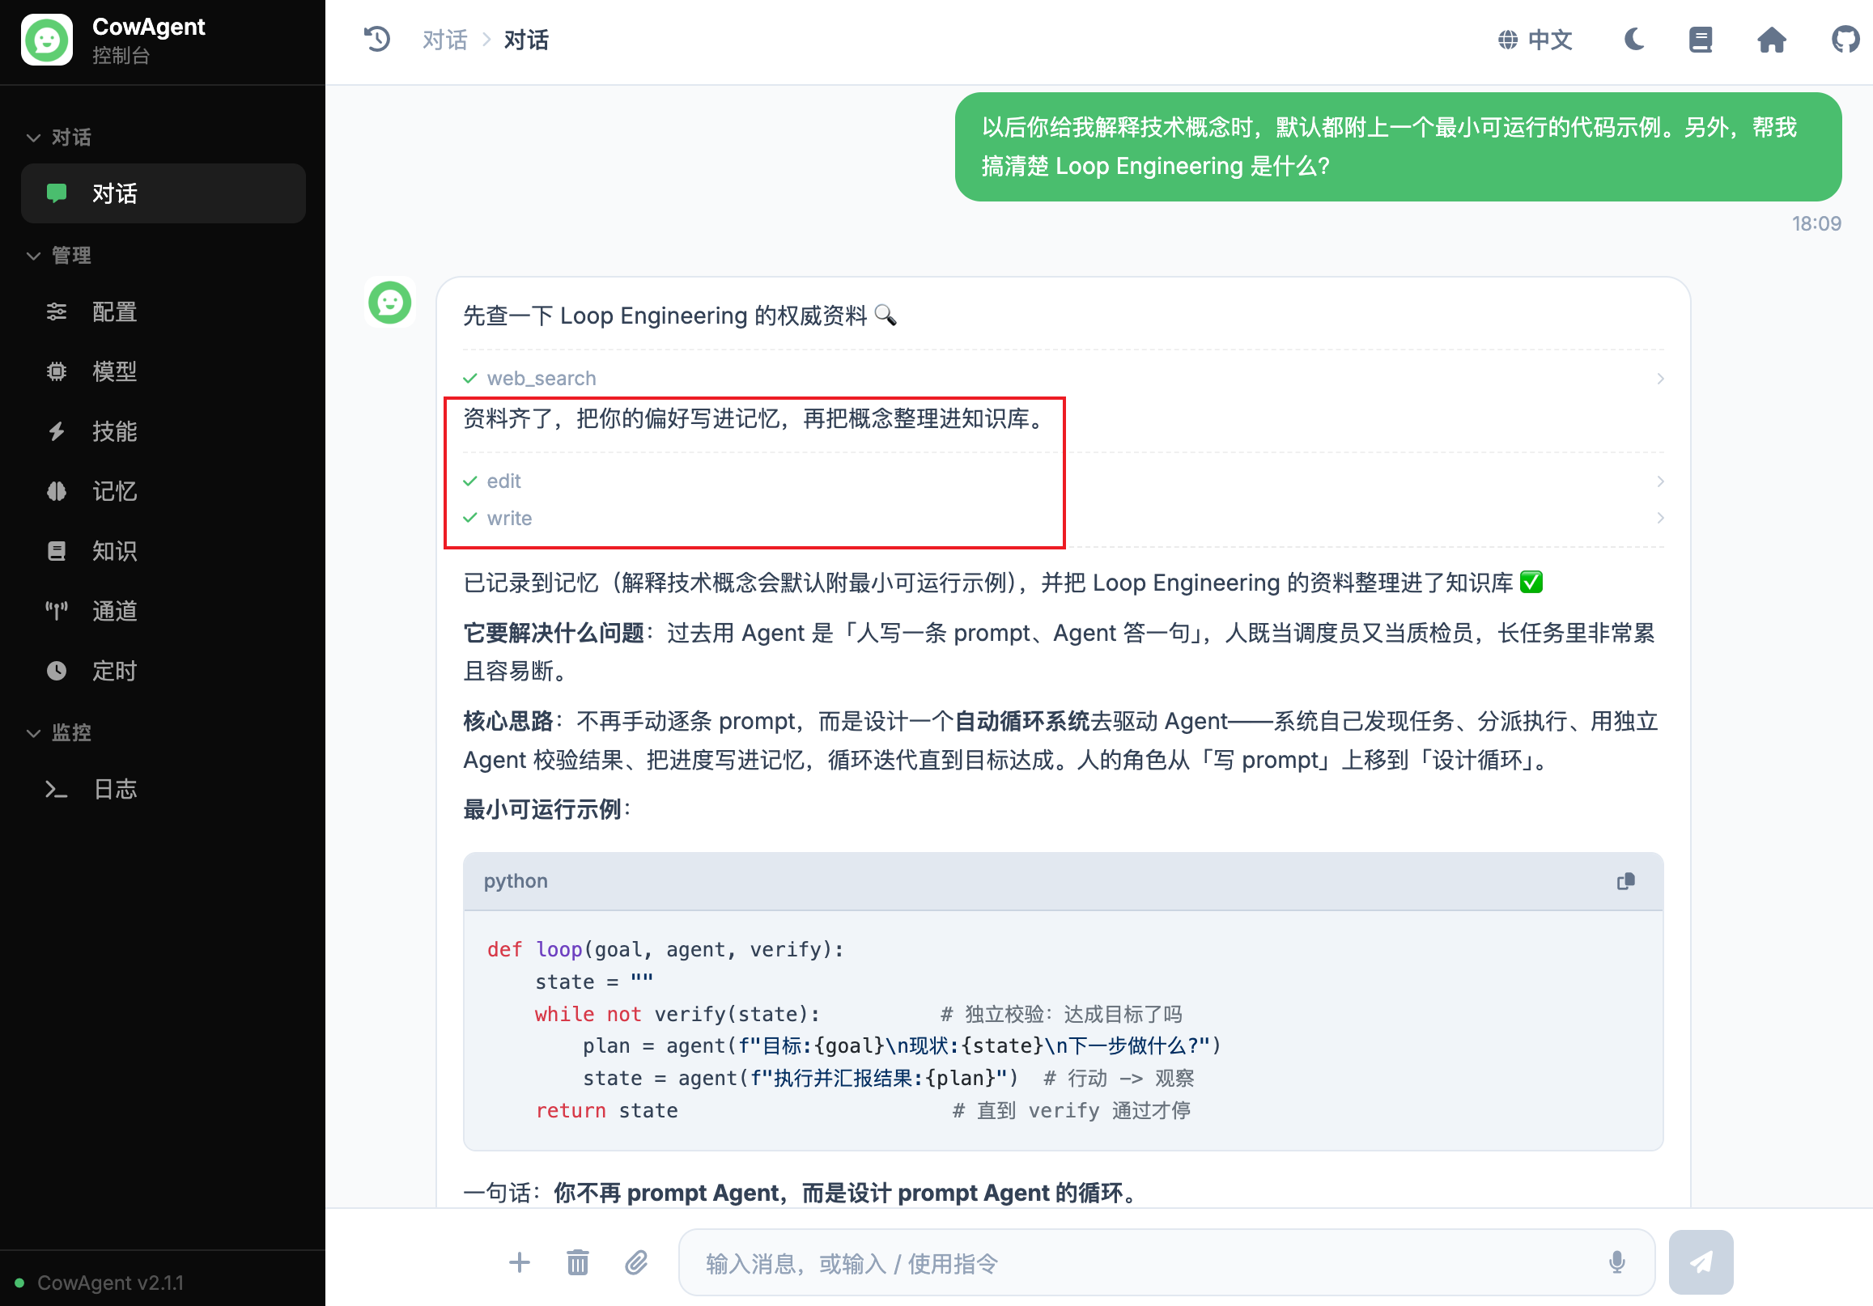Click the green status dot beside version
1873x1306 pixels.
(x=19, y=1283)
